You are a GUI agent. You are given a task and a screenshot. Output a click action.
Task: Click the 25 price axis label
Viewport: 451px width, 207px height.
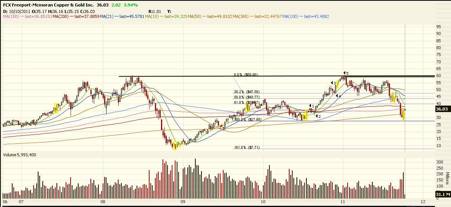point(439,125)
